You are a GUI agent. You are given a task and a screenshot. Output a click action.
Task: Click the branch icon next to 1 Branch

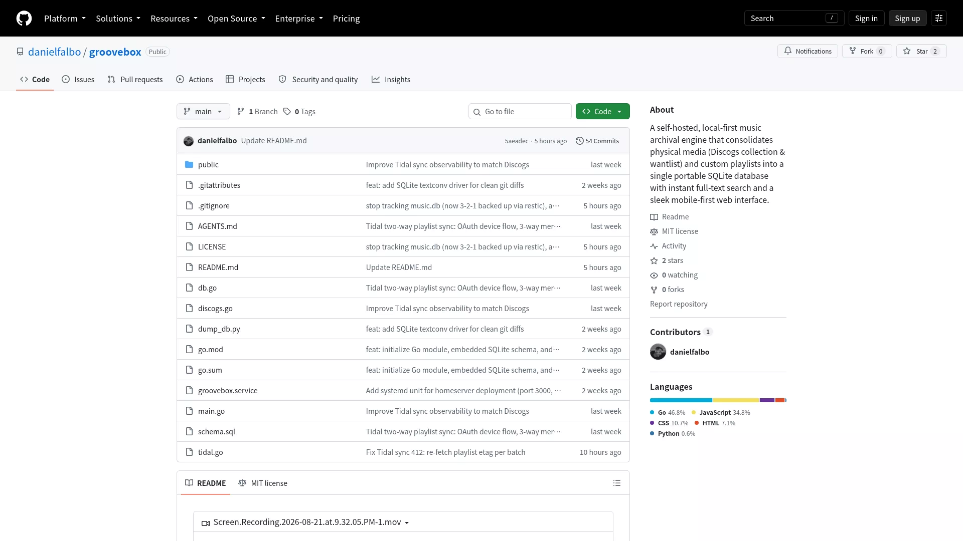tap(241, 112)
